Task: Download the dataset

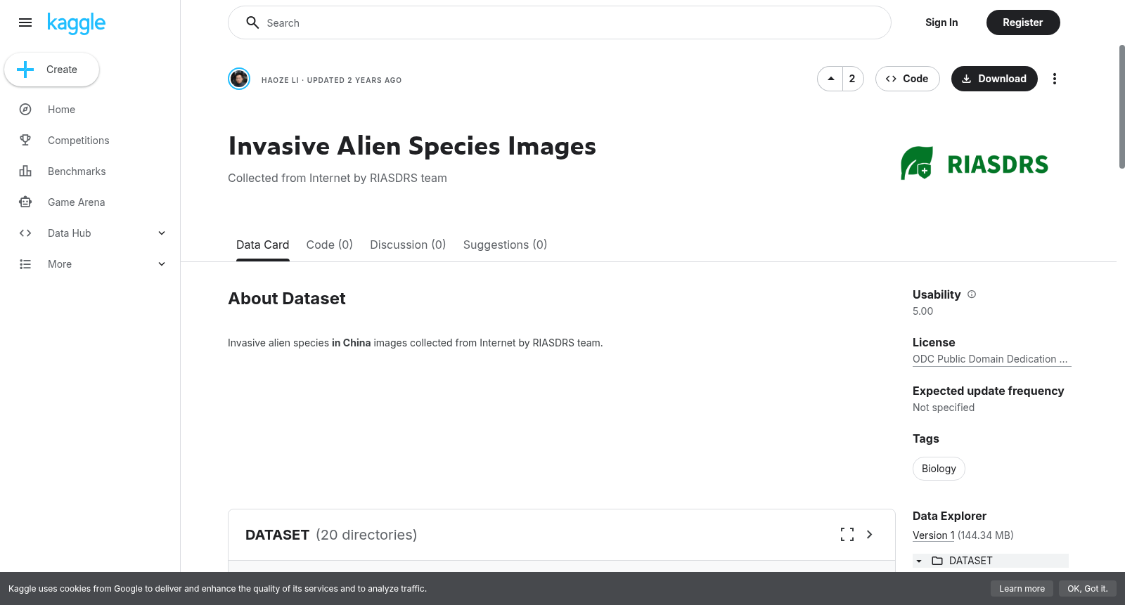Action: (994, 79)
